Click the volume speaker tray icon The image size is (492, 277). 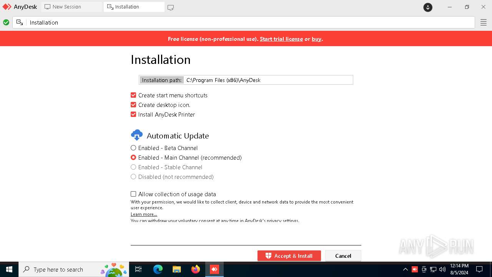[442, 269]
